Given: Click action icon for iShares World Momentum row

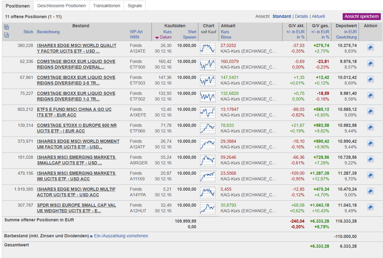Looking at the screenshot, I should [370, 143].
